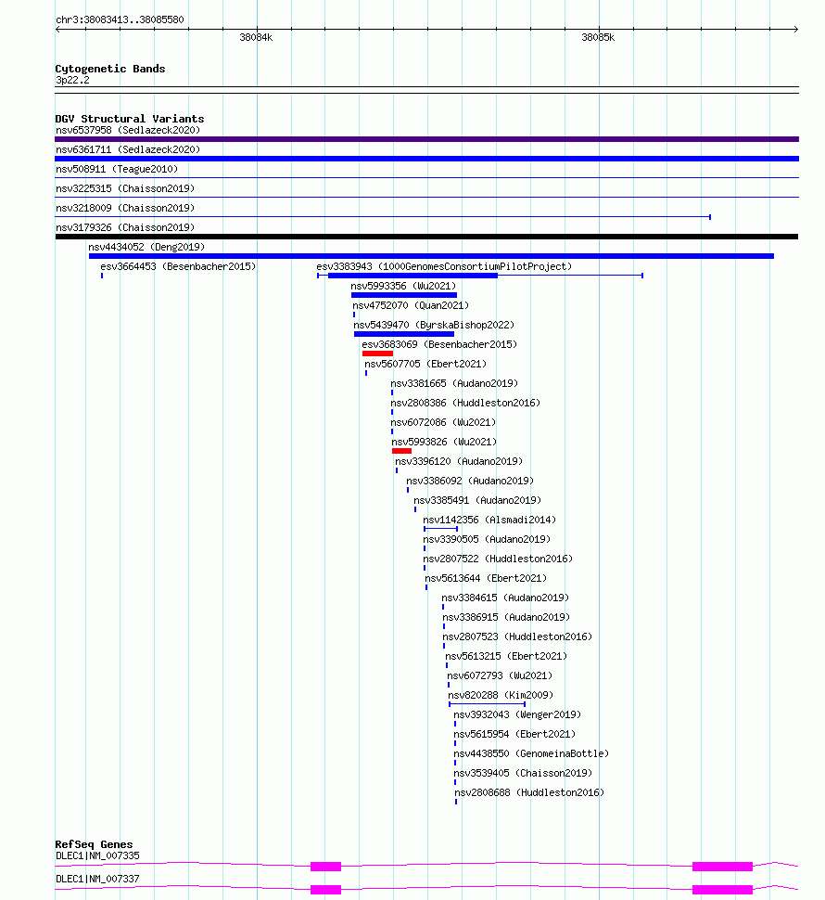825x900 pixels.
Task: Click nsv3386915 (Audano2019) label
Action: pos(506,618)
